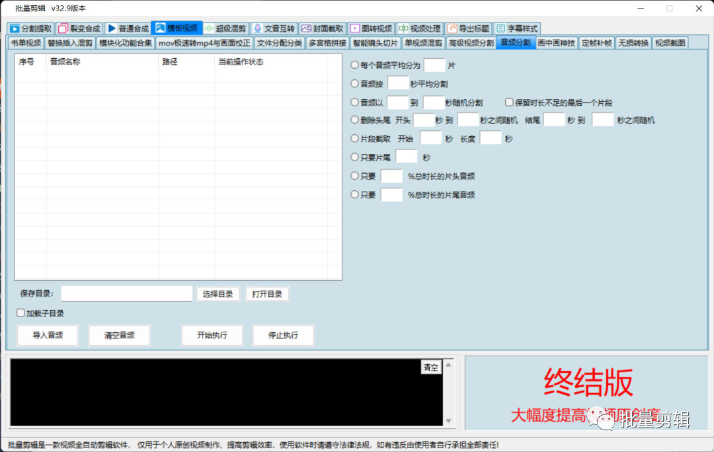
Task: Select 每个音频平均分为 radio option
Action: [355, 65]
